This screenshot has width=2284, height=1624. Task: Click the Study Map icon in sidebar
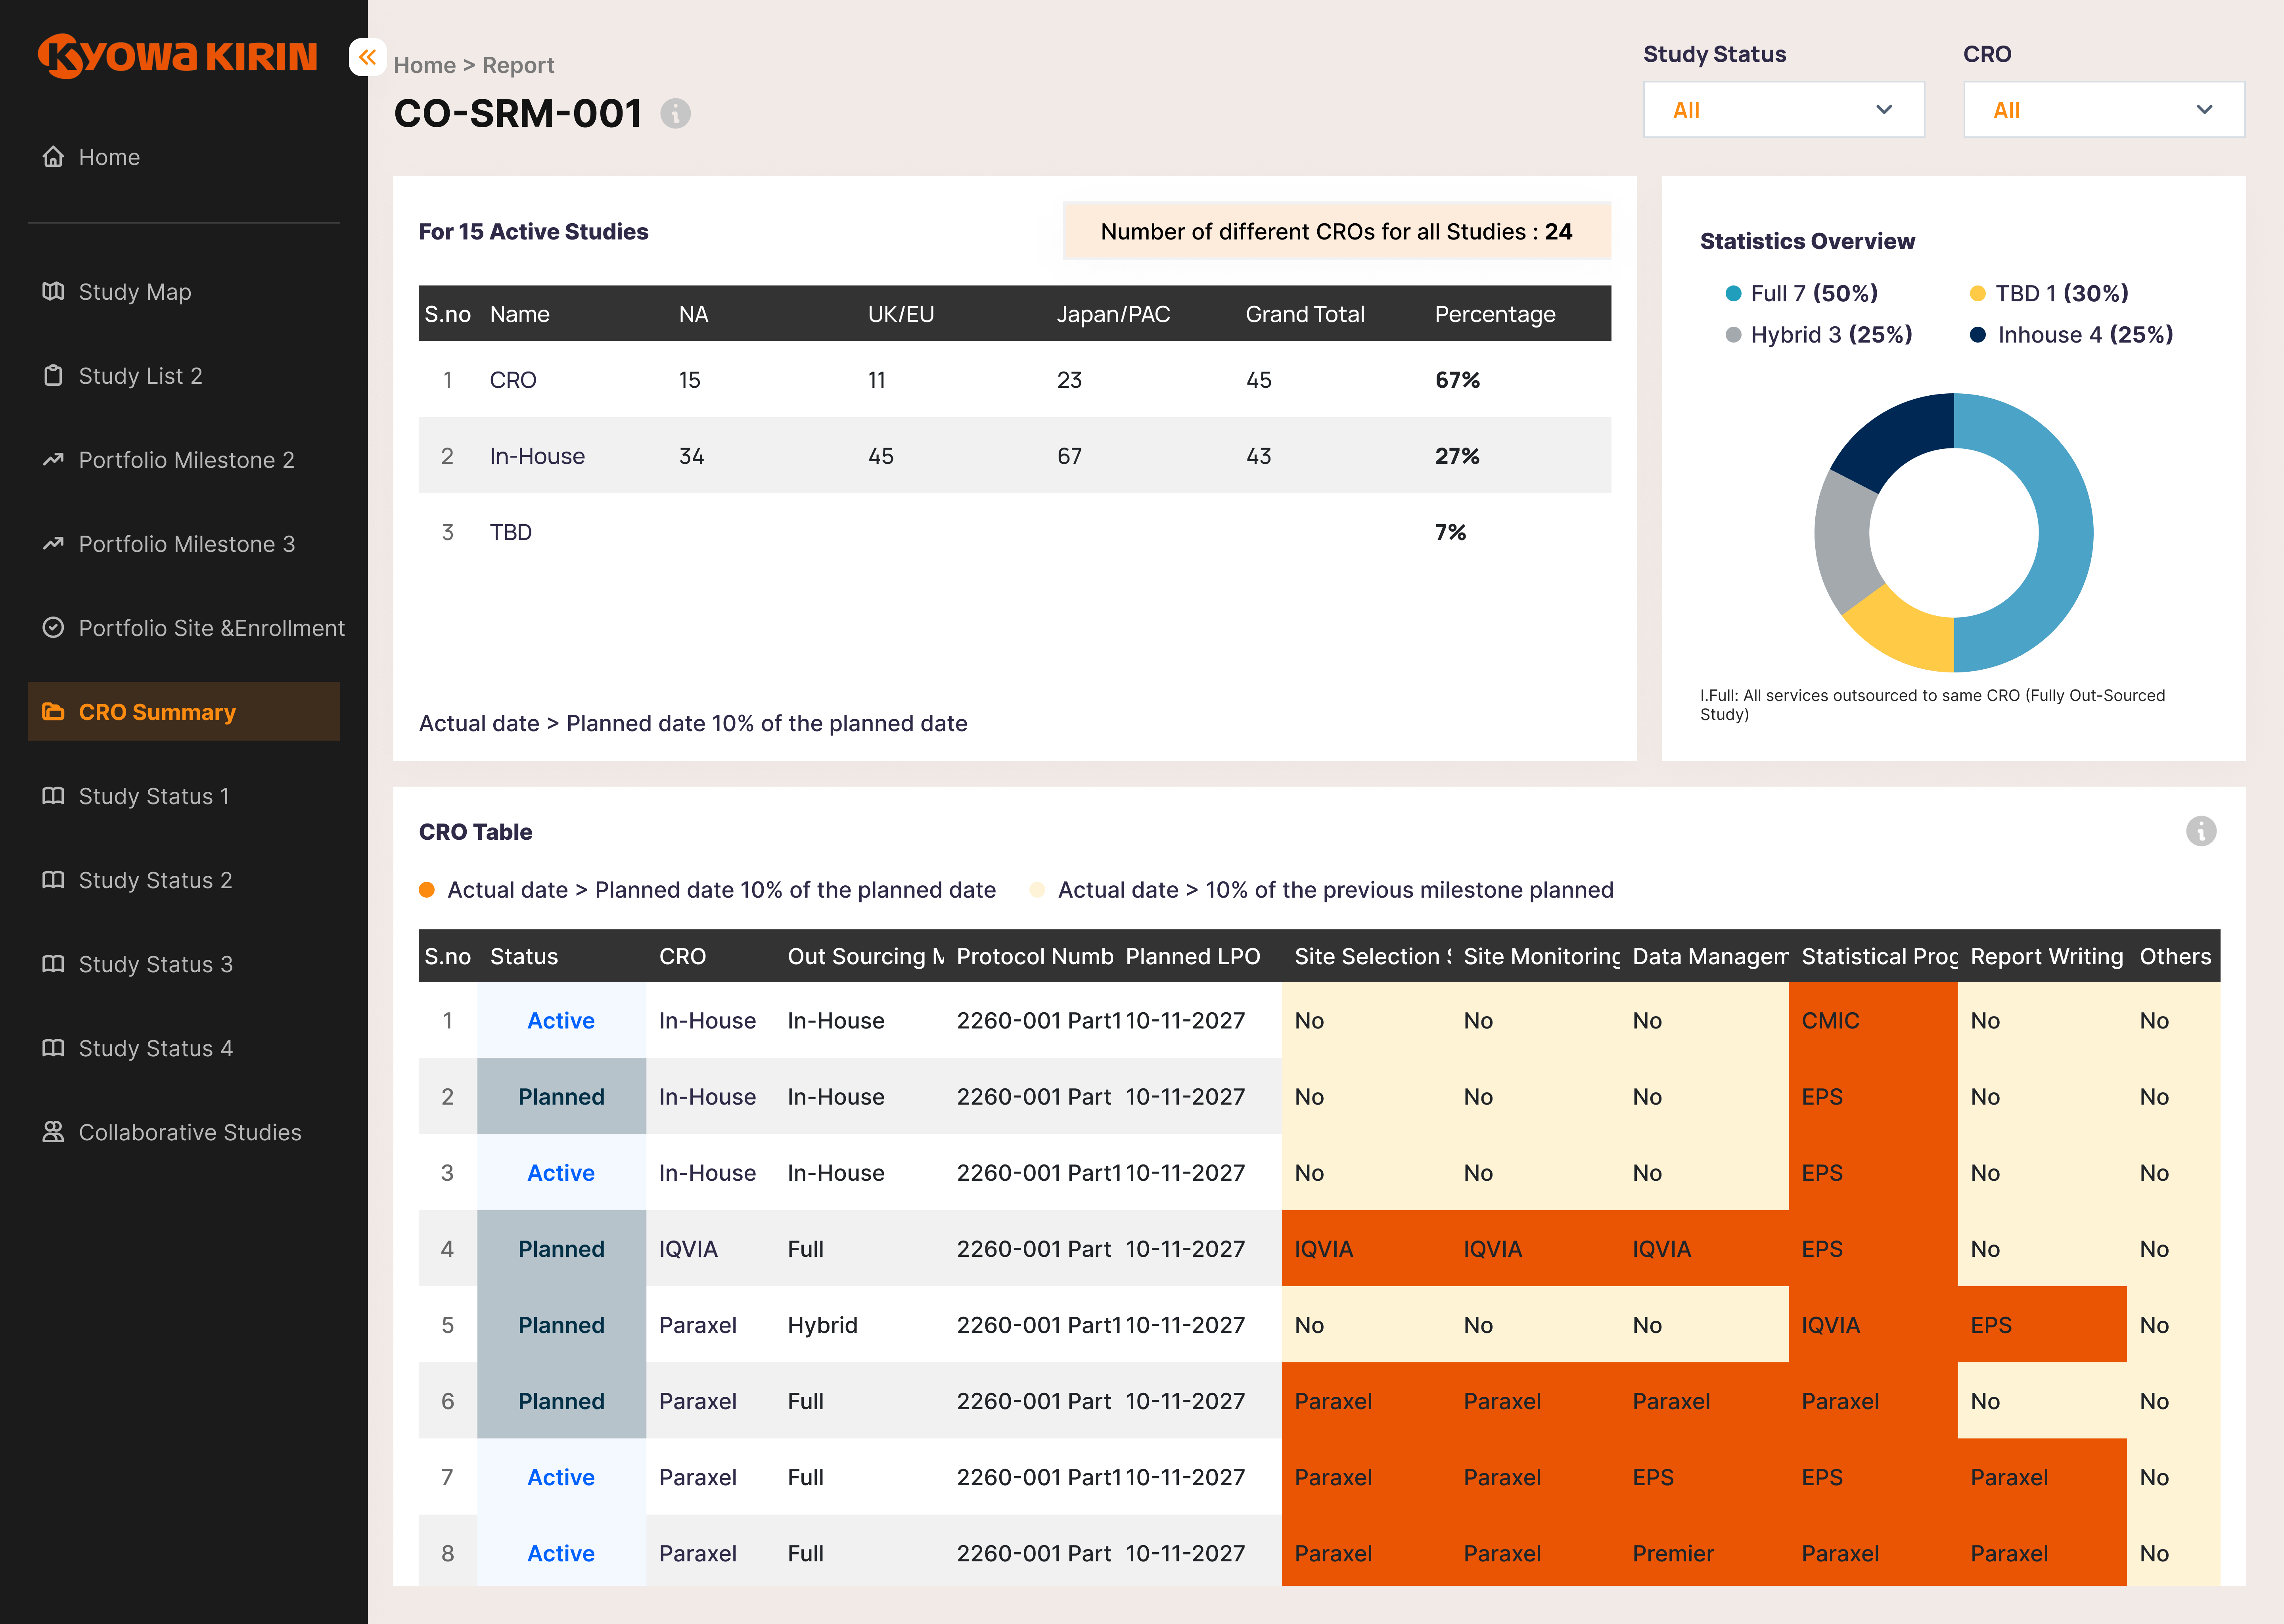click(x=53, y=291)
